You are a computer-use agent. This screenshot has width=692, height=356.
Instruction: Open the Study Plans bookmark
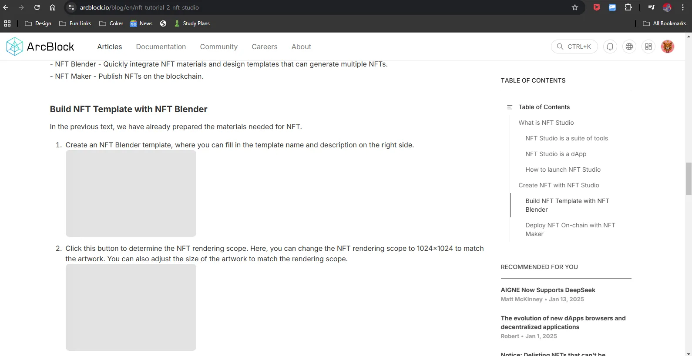pyautogui.click(x=192, y=23)
